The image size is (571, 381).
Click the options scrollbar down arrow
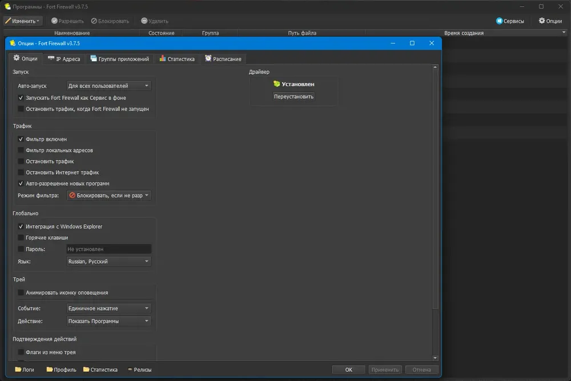(435, 358)
